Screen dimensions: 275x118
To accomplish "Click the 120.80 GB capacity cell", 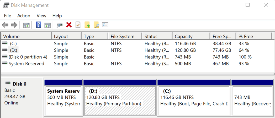I will pos(185,50).
